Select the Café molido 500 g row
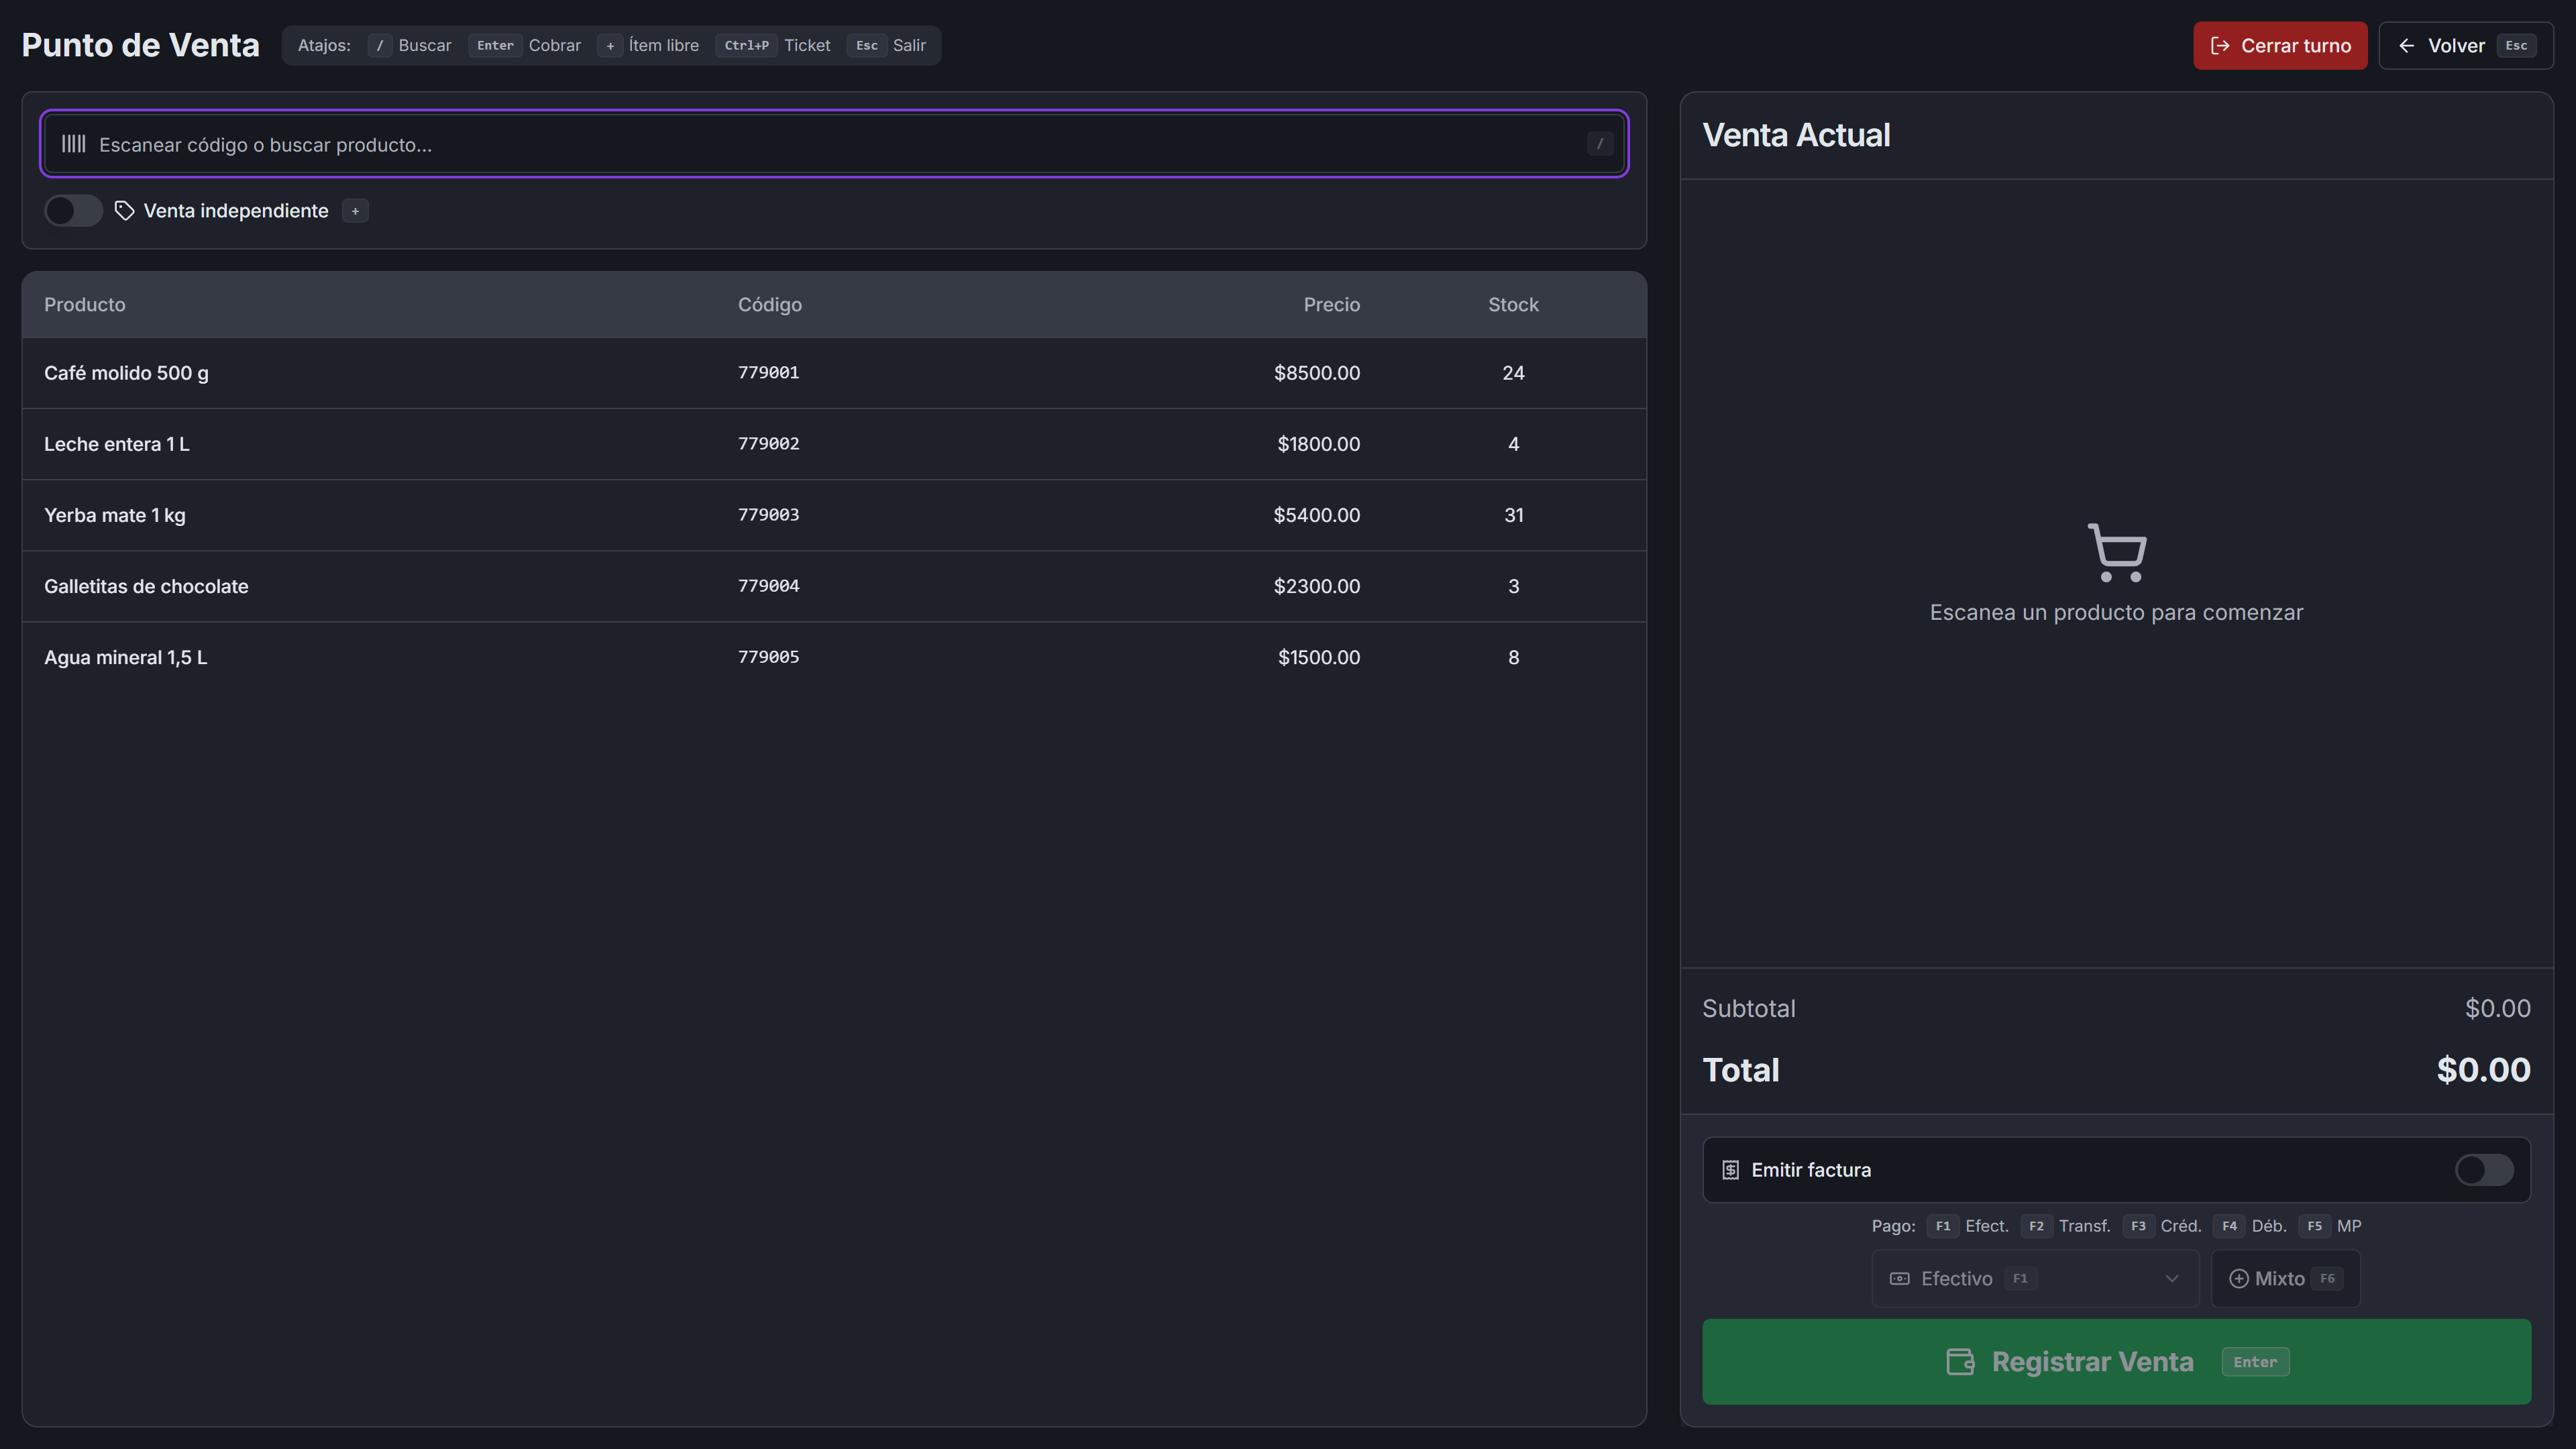 click(834, 373)
